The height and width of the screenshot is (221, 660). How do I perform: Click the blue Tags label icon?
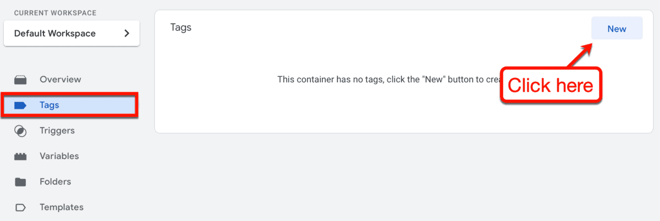pos(20,105)
